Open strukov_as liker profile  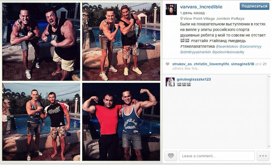tap(182, 64)
